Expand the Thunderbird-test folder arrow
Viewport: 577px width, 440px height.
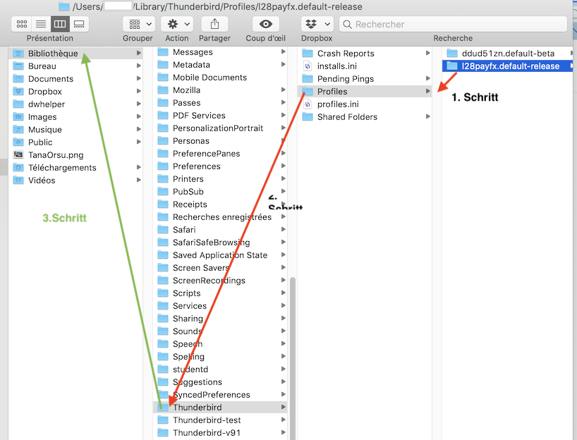point(284,420)
